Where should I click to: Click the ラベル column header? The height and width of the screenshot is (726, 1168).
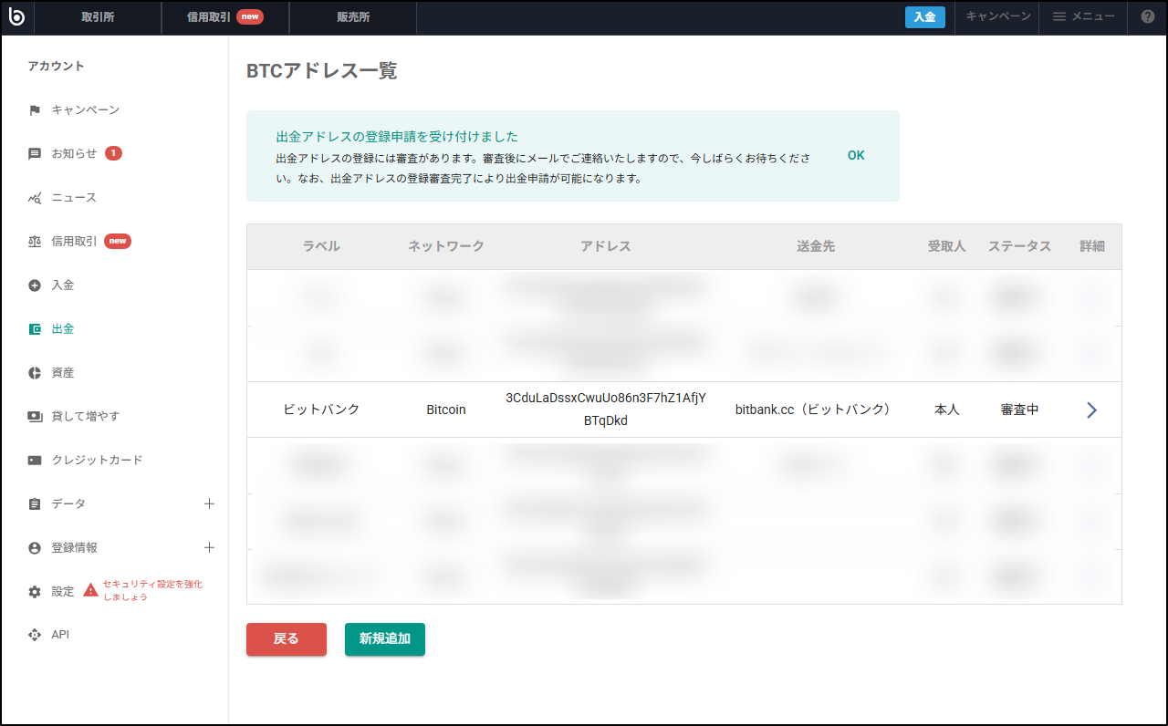pos(321,246)
